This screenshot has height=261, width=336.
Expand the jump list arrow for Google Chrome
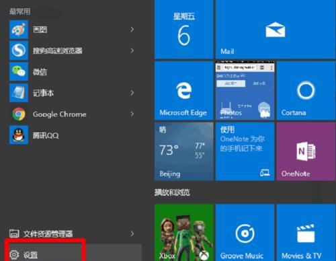coord(132,114)
